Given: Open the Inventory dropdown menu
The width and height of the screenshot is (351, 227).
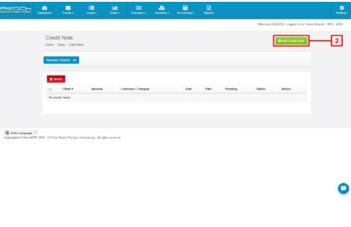Looking at the screenshot, I should pyautogui.click(x=162, y=10).
